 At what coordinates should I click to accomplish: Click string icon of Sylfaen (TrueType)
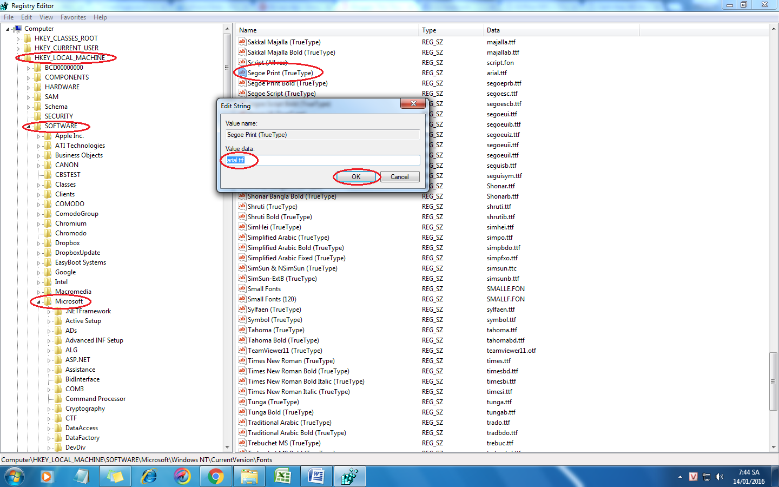242,309
